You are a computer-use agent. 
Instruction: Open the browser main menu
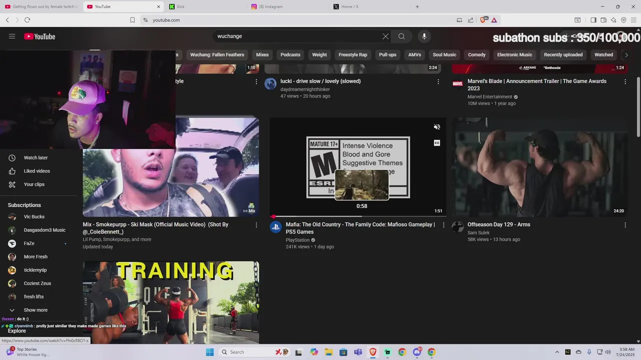(633, 20)
